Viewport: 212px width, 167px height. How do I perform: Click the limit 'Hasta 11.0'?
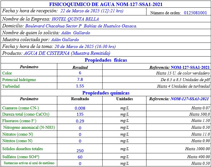tap(201, 134)
